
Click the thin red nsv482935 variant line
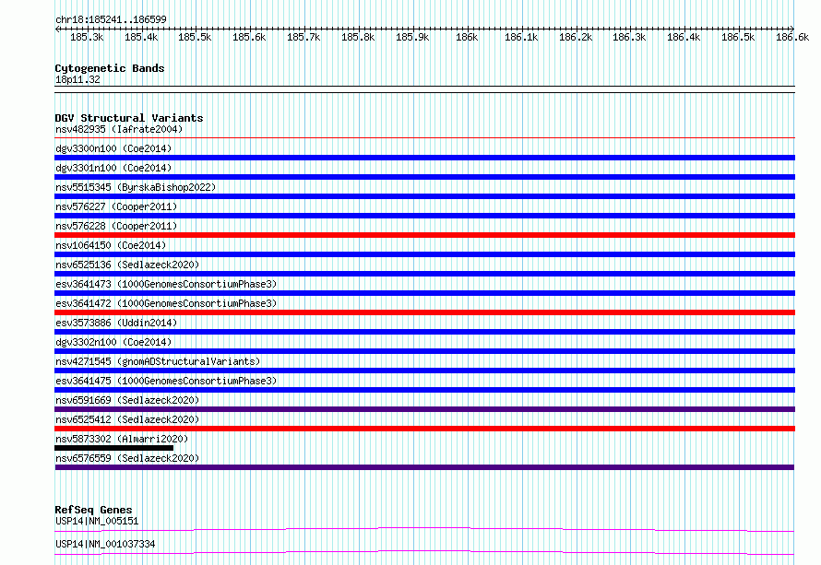pyautogui.click(x=424, y=138)
